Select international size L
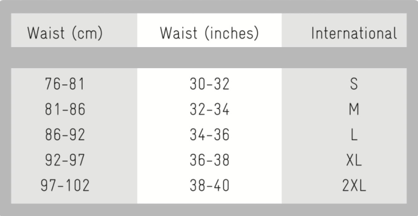The width and height of the screenshot is (418, 216). [x=354, y=135]
